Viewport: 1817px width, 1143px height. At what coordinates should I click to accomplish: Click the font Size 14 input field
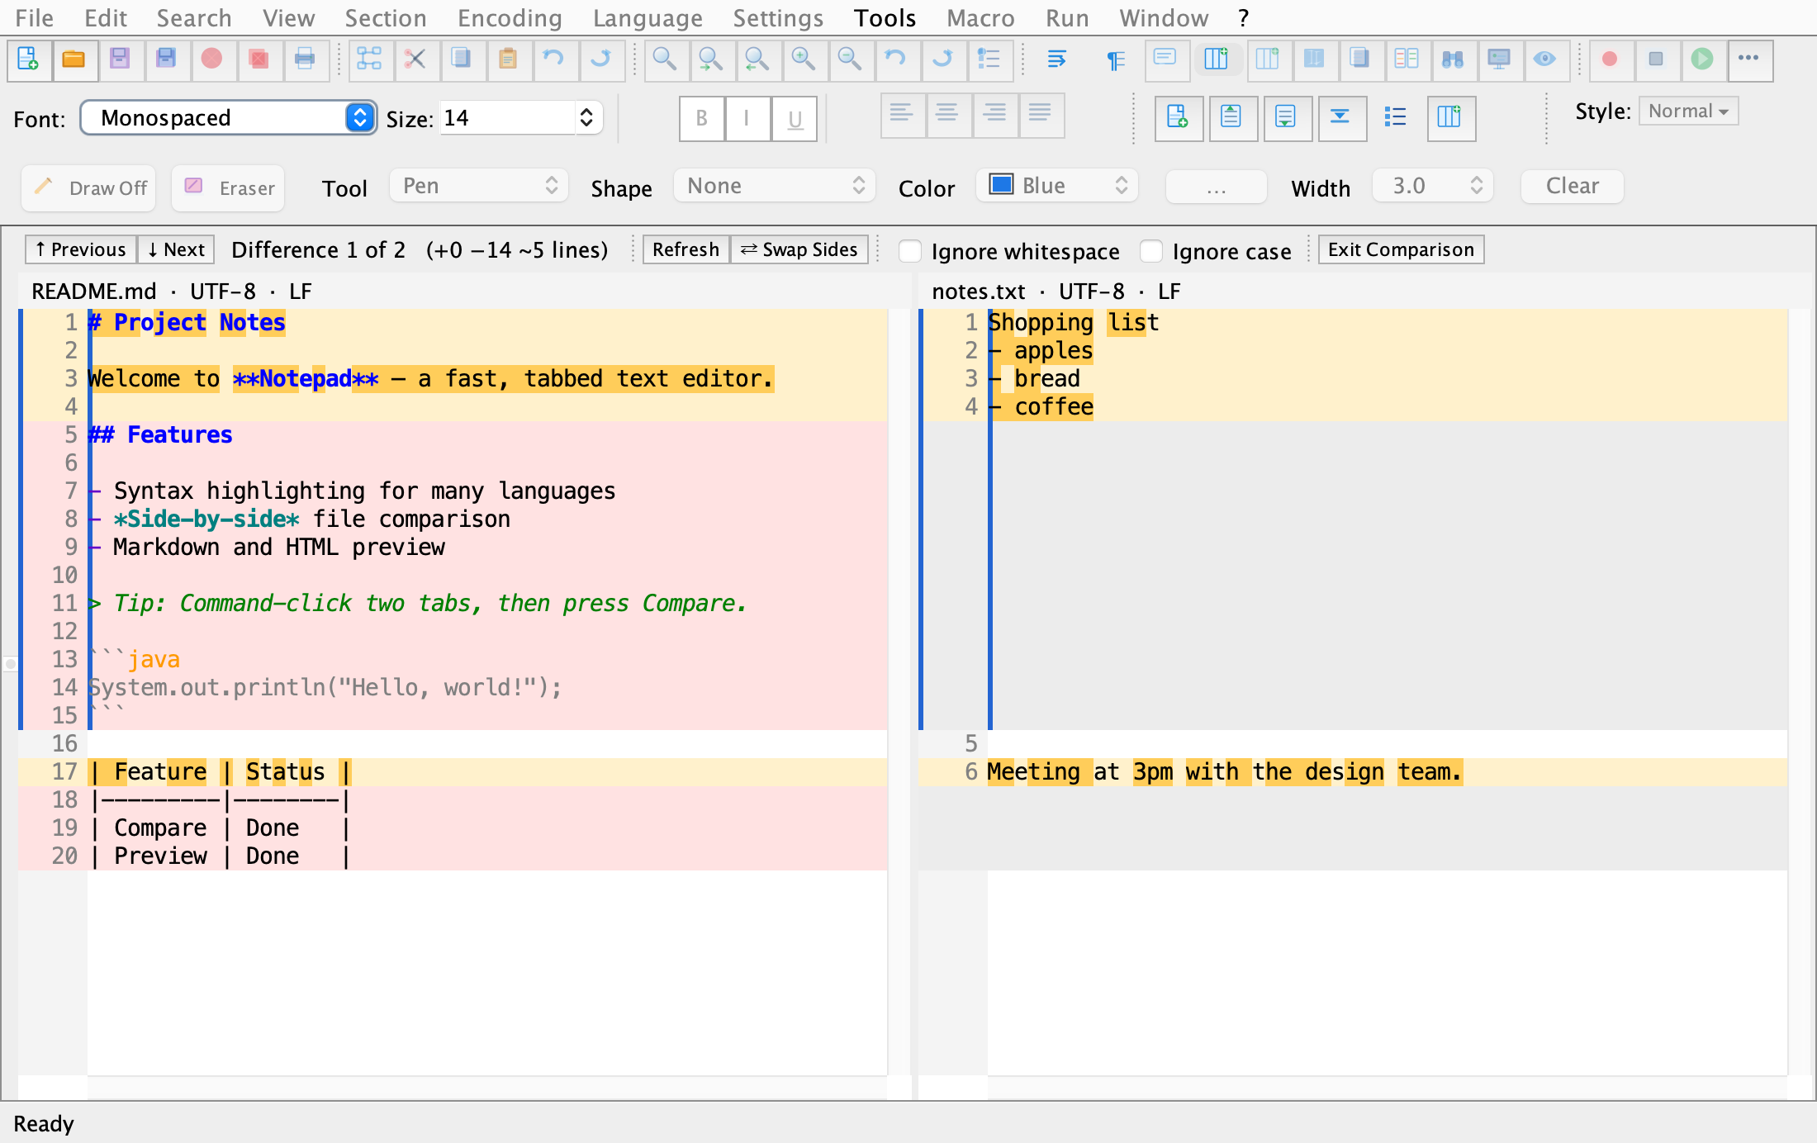(x=508, y=117)
